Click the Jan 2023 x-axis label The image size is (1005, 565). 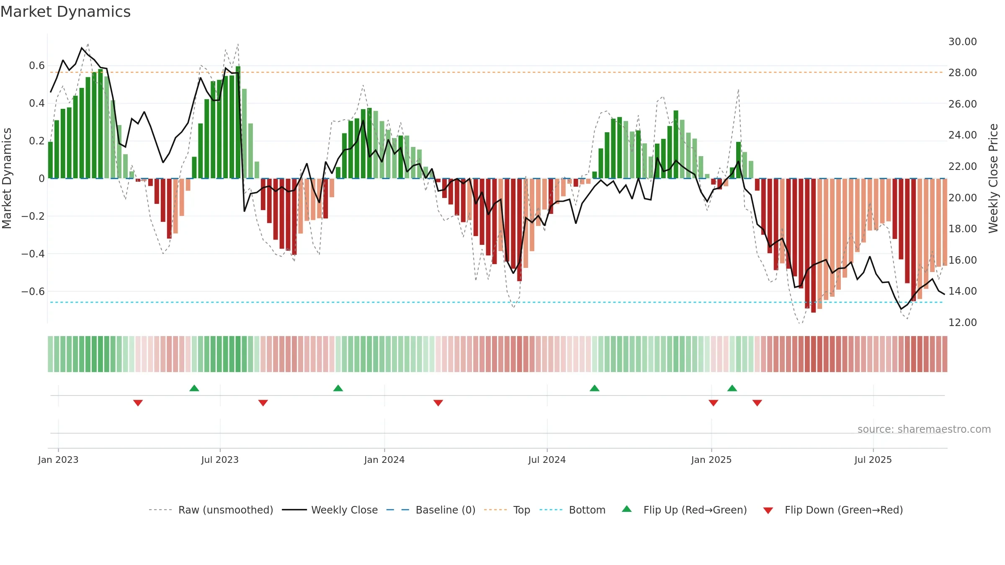pos(58,460)
